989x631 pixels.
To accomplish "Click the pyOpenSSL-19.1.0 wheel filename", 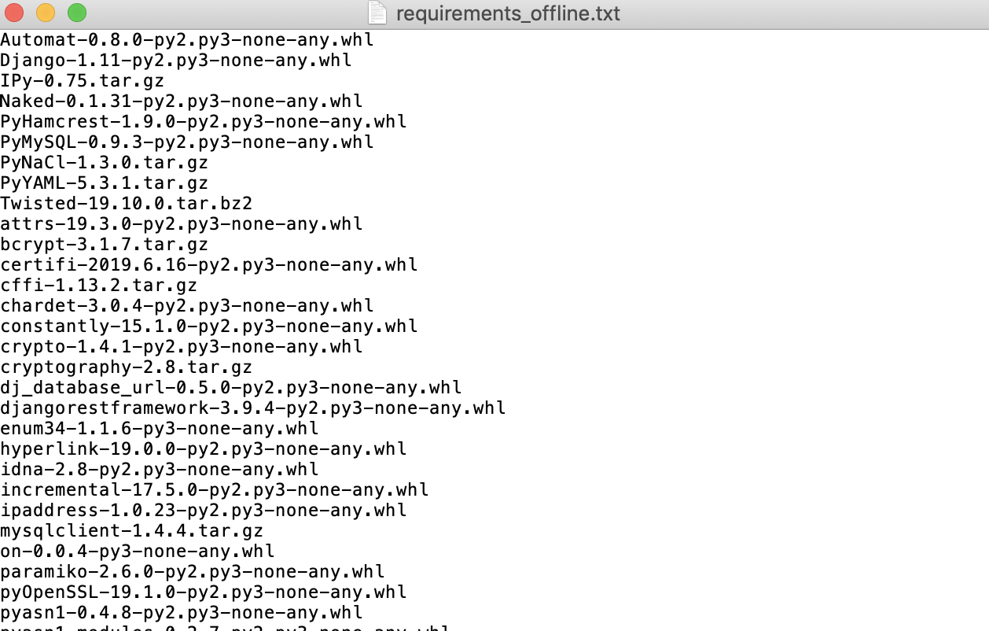I will click(203, 592).
